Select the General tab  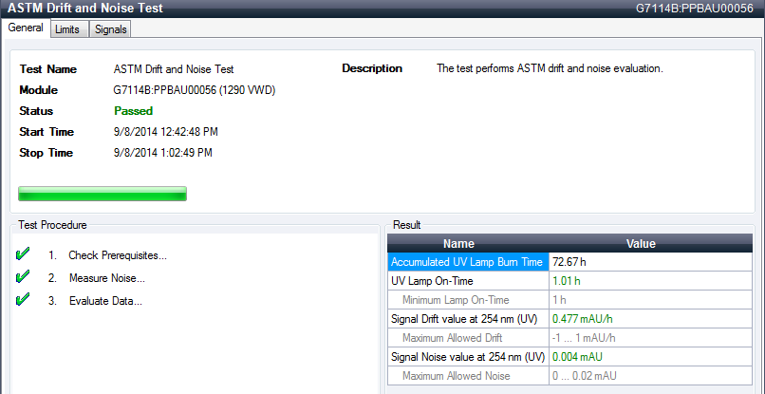click(x=26, y=28)
